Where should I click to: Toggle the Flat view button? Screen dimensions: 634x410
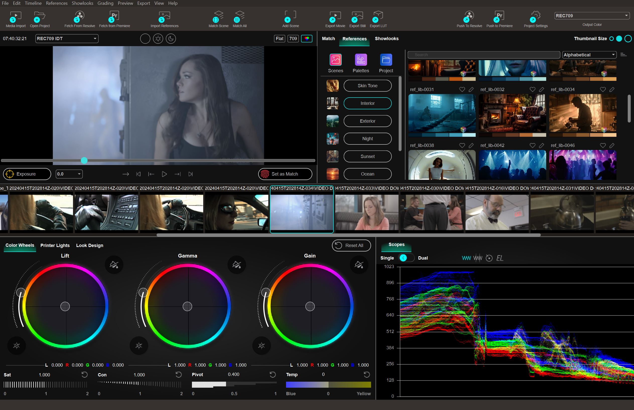click(x=279, y=39)
